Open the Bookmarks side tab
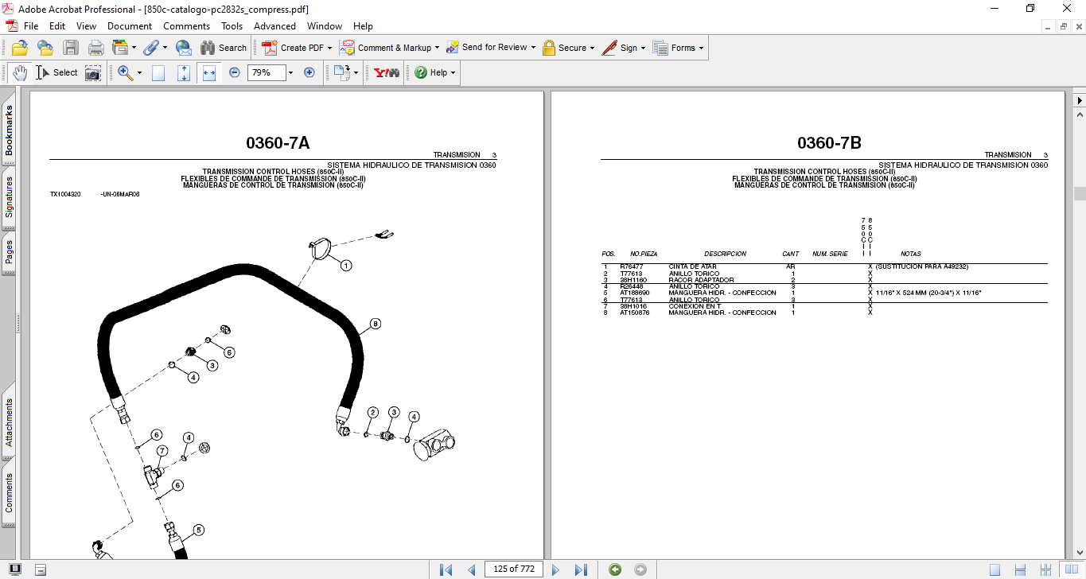The image size is (1086, 579). (9, 131)
